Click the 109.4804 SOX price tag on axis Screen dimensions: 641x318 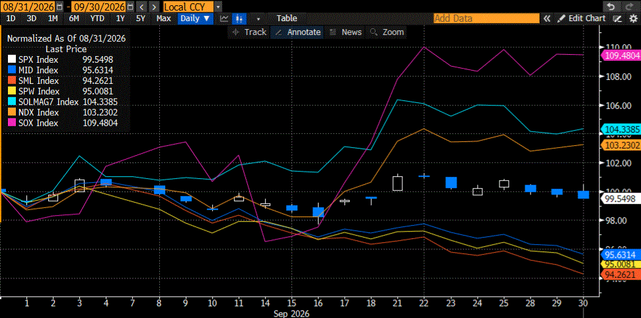point(620,55)
